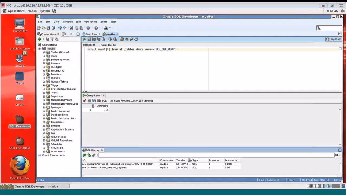The image size is (347, 195).
Task: Switch to the Start Page tab
Action: 91,34
